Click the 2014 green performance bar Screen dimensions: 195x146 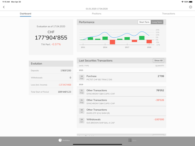pos(105,38)
